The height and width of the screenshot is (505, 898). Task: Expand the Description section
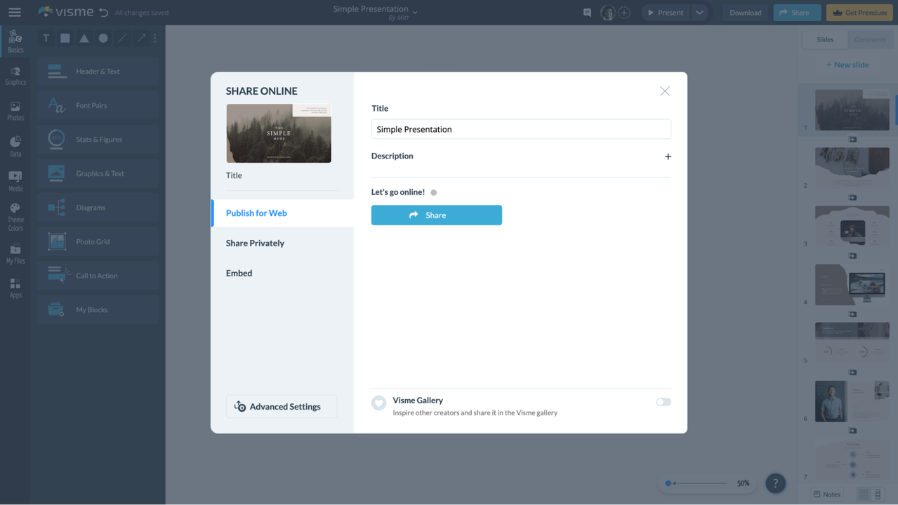(x=667, y=156)
